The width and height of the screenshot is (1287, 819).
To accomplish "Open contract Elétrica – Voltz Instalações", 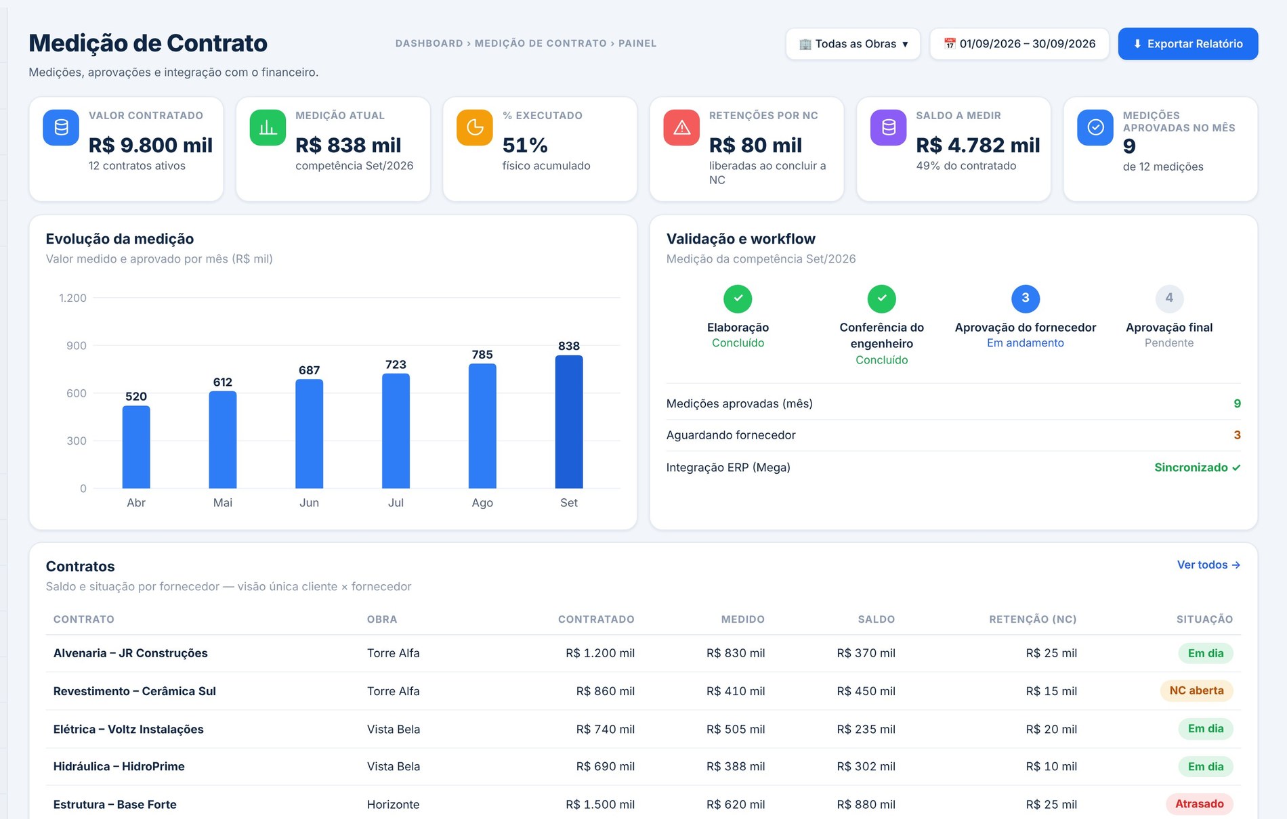I will pyautogui.click(x=129, y=729).
